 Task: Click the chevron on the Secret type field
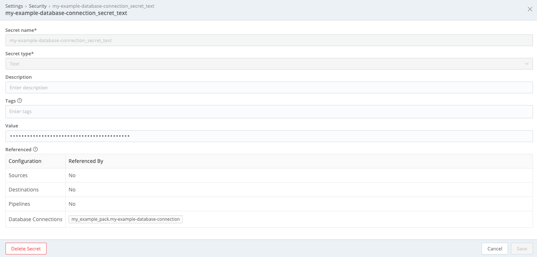(x=527, y=63)
